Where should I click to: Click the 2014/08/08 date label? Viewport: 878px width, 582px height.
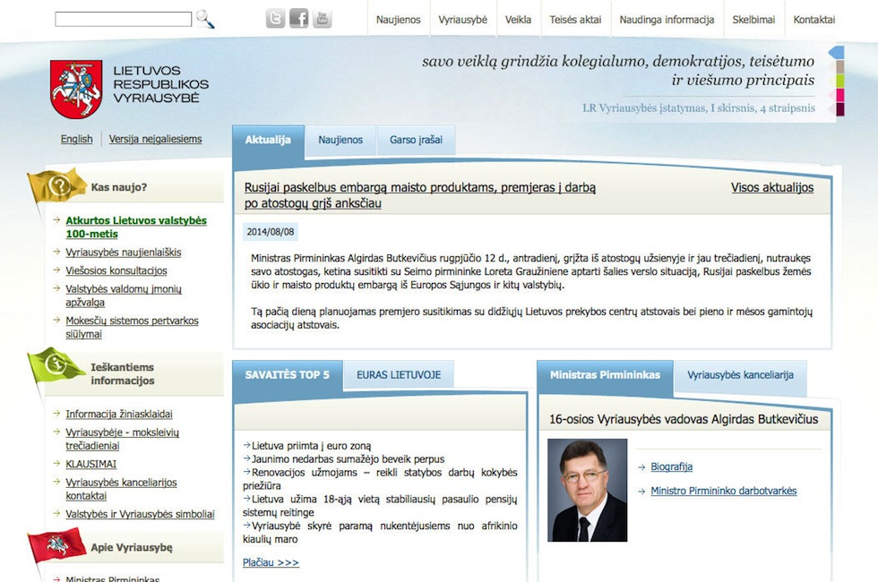[x=271, y=232]
